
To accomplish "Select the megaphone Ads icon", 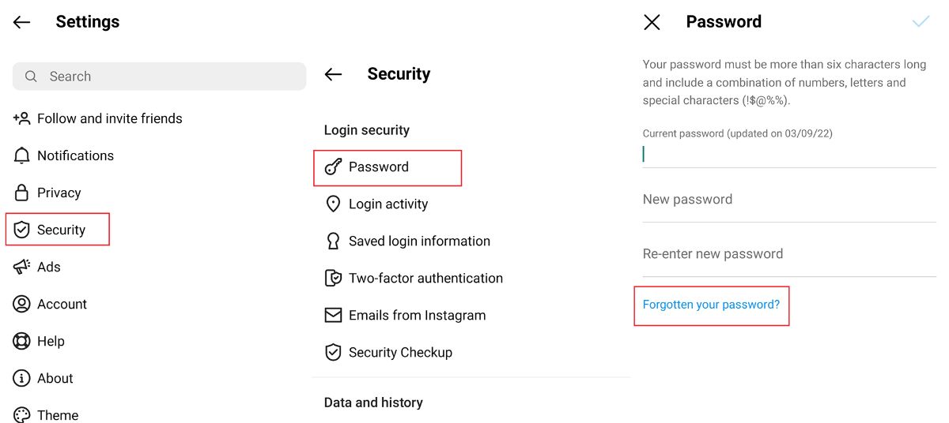I will coord(22,267).
